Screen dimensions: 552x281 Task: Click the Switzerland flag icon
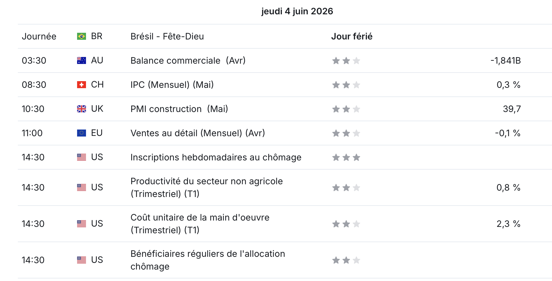point(82,85)
